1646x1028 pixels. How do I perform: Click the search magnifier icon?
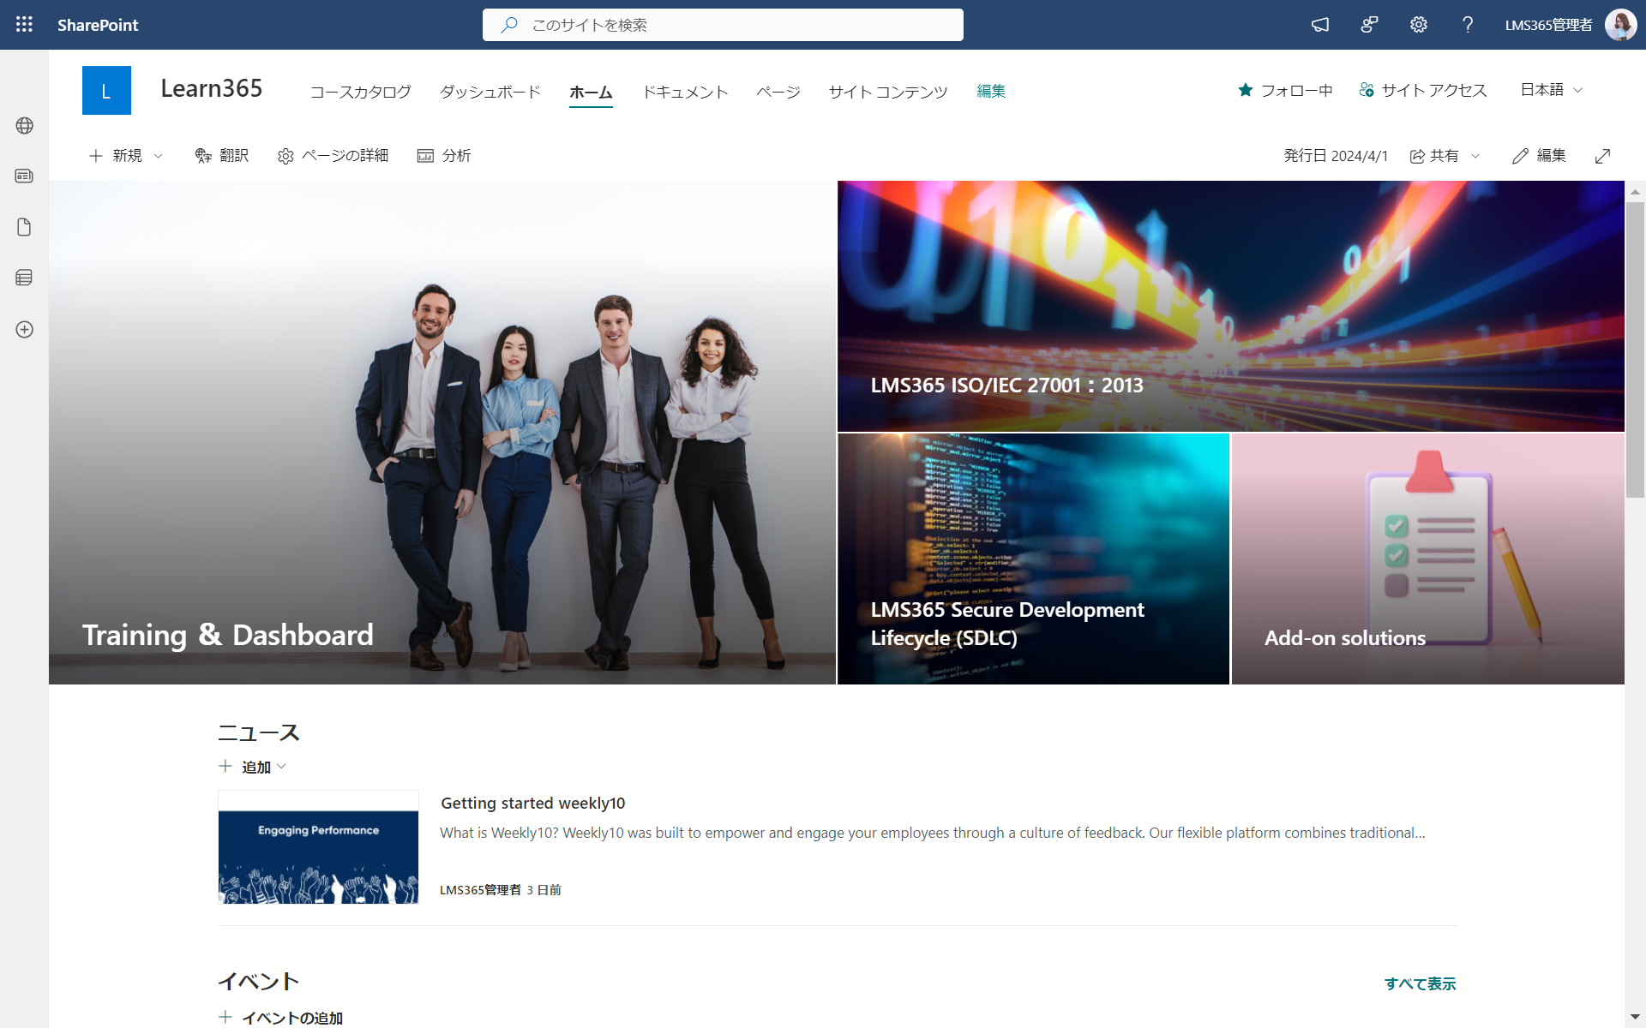[x=509, y=25]
